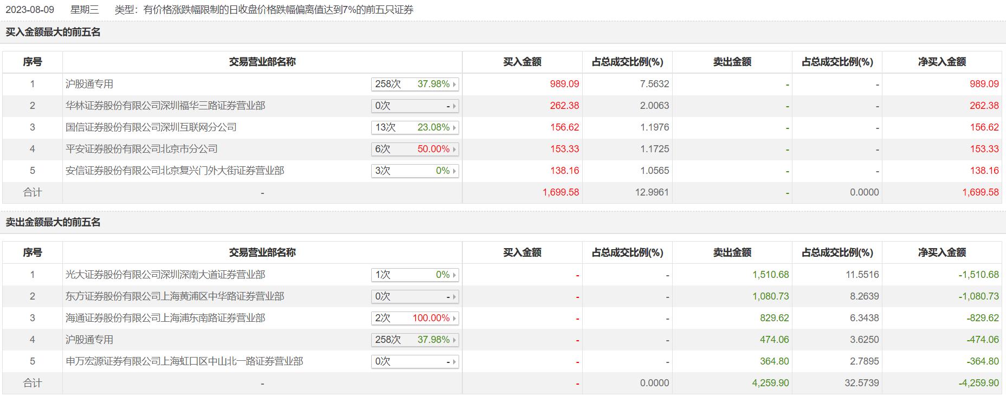Open 沪股通专用 link in sell table
The image size is (1006, 396).
(x=89, y=340)
